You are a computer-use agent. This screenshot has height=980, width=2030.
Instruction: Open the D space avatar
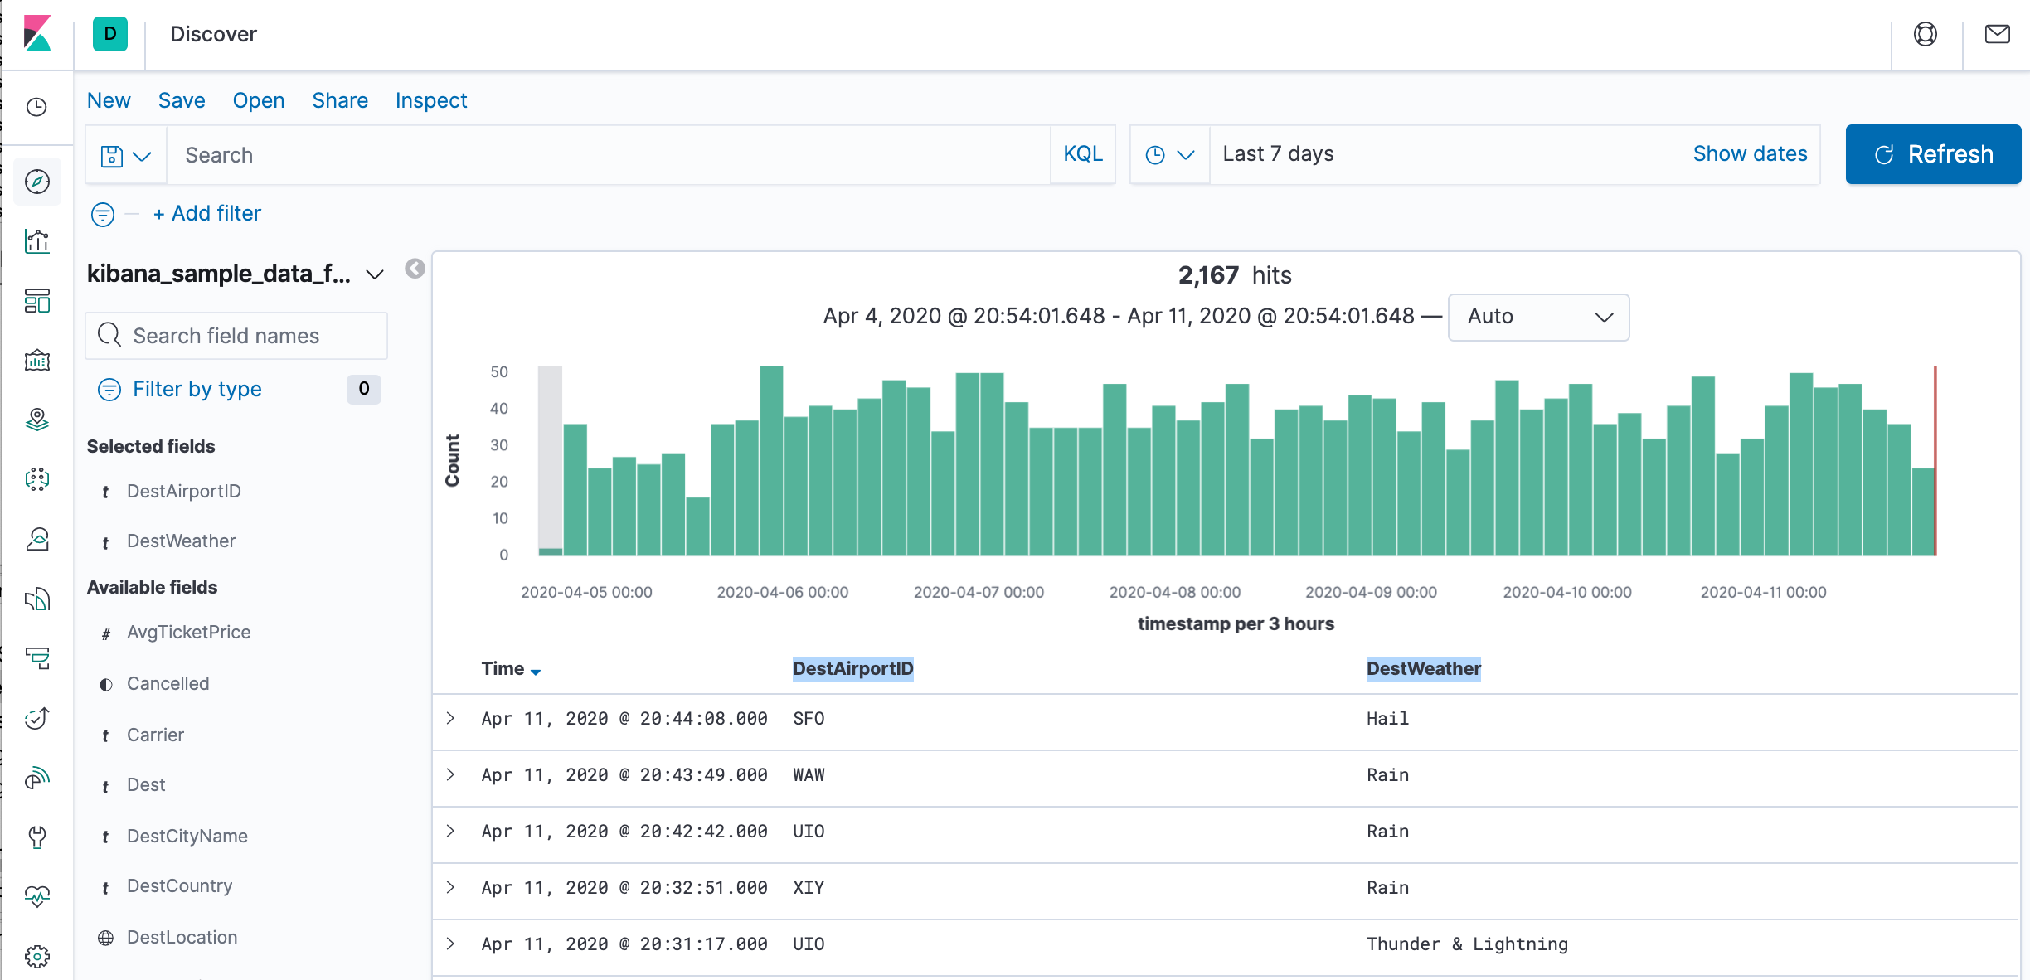click(x=110, y=34)
